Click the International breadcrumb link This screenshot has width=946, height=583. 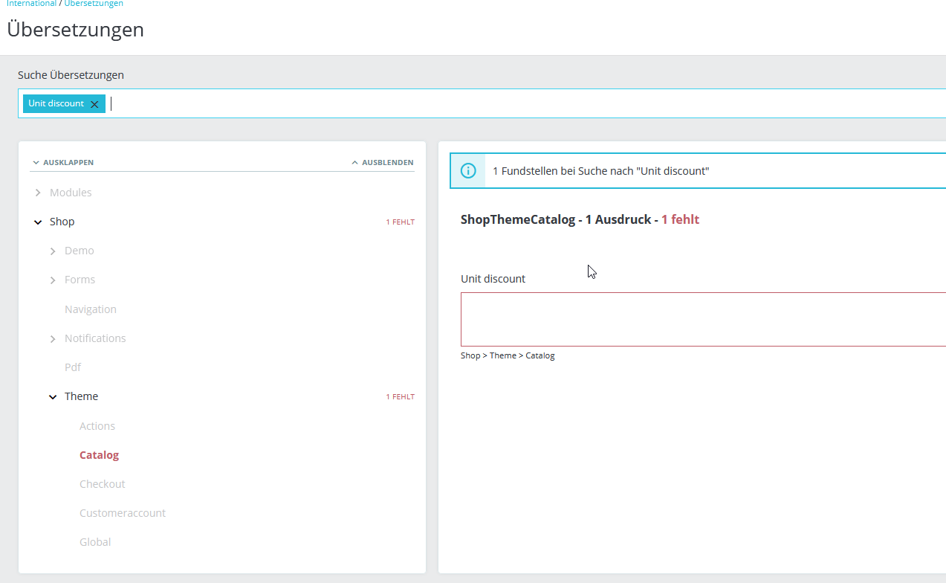[x=31, y=4]
